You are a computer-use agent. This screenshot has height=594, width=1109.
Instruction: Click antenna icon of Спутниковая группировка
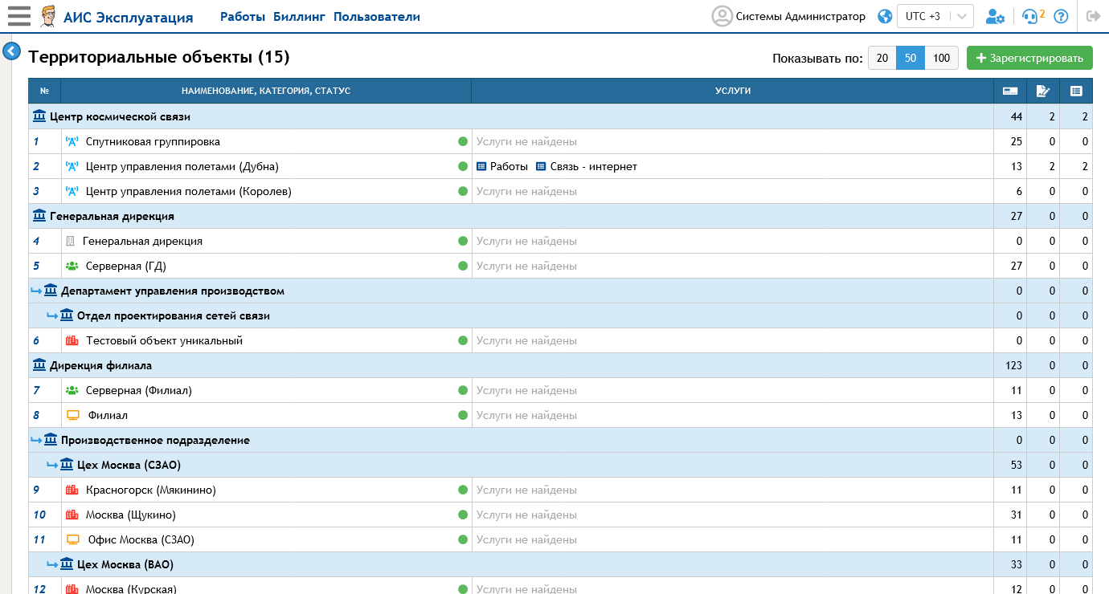pyautogui.click(x=72, y=142)
